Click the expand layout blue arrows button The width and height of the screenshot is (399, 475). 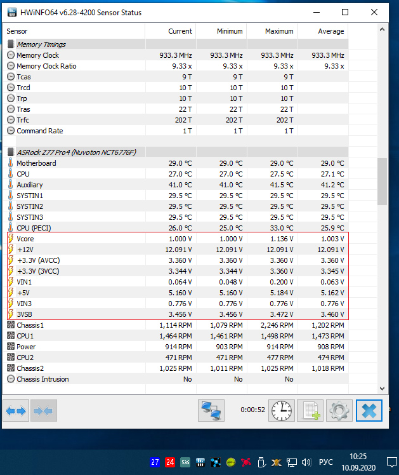16,411
